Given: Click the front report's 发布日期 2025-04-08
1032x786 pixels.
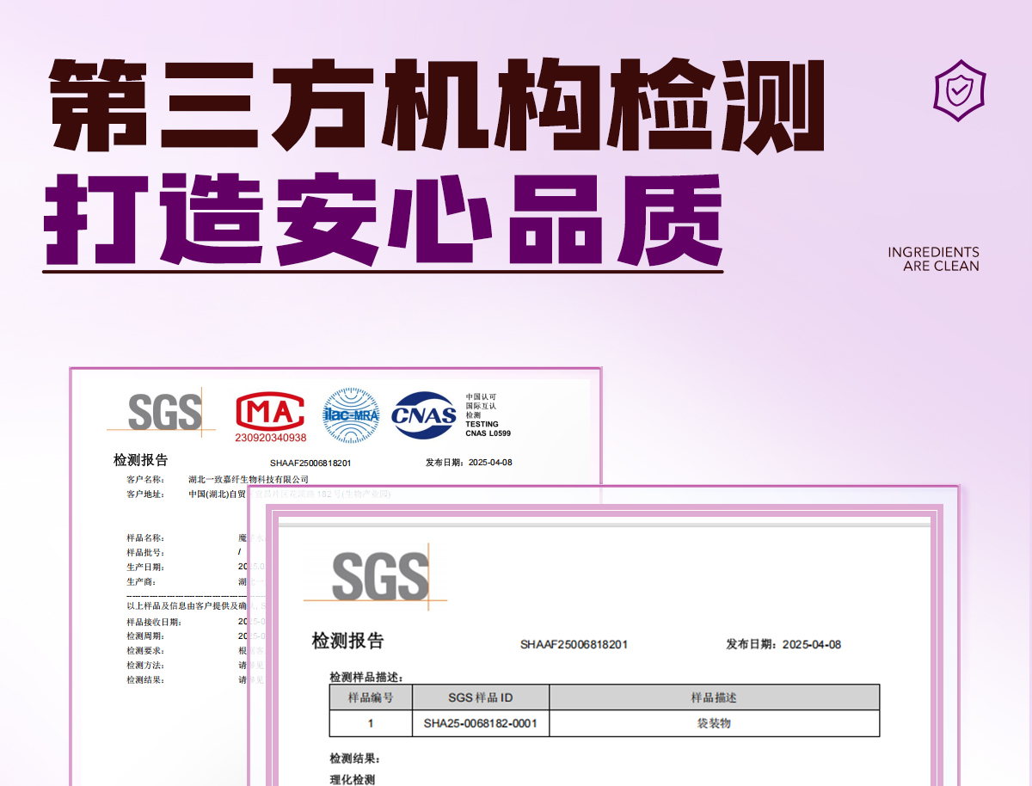Looking at the screenshot, I should 783,645.
